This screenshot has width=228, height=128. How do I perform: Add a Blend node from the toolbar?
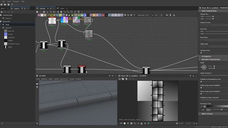[x=42, y=15]
